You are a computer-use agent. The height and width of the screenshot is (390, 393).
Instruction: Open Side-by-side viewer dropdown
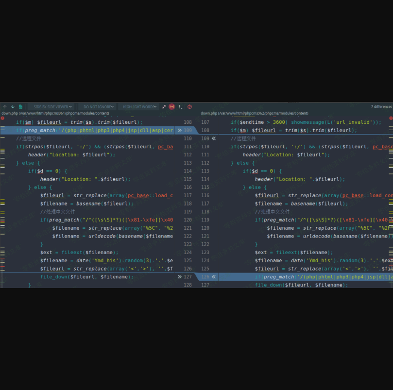point(50,107)
